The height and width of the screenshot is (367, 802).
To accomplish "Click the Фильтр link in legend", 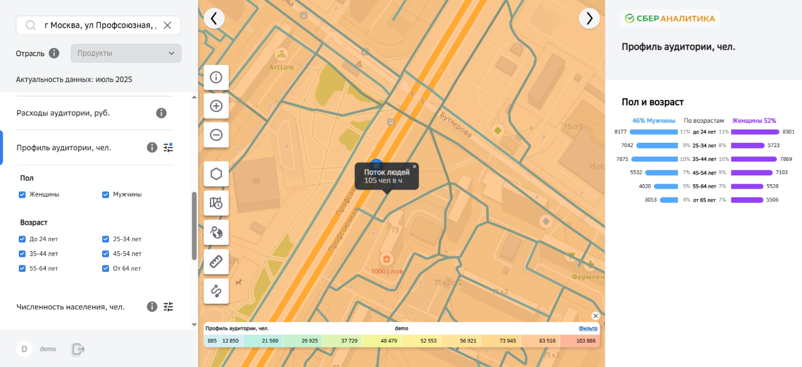I will click(x=588, y=328).
